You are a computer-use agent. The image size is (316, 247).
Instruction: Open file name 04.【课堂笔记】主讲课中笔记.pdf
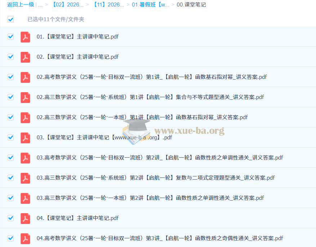click(x=77, y=218)
